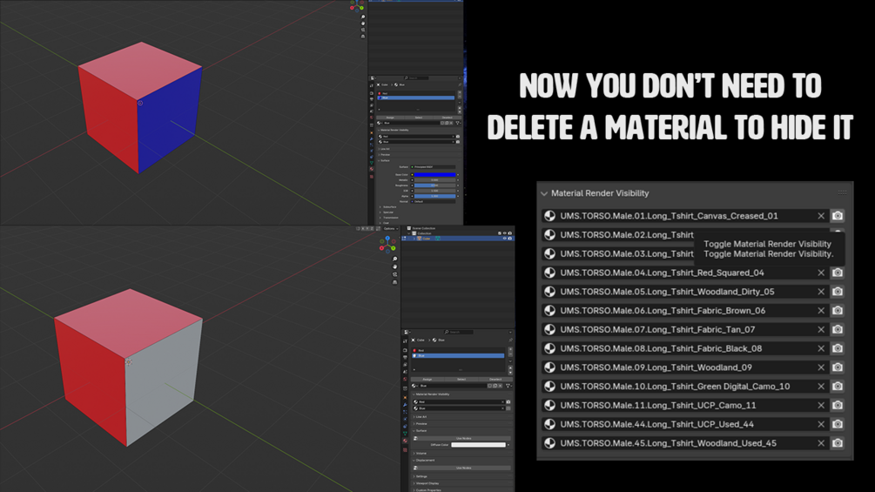Click Material Render Visibility panel drag grip dots
The image size is (875, 492).
coord(842,192)
